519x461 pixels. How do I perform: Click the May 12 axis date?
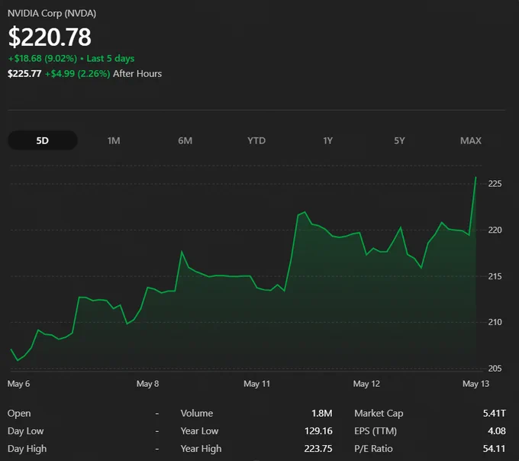366,384
